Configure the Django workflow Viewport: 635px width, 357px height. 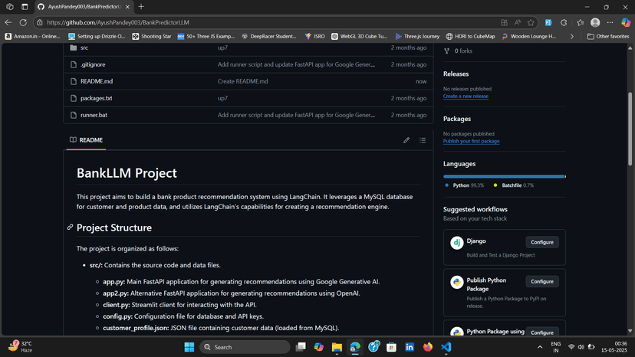pos(542,242)
